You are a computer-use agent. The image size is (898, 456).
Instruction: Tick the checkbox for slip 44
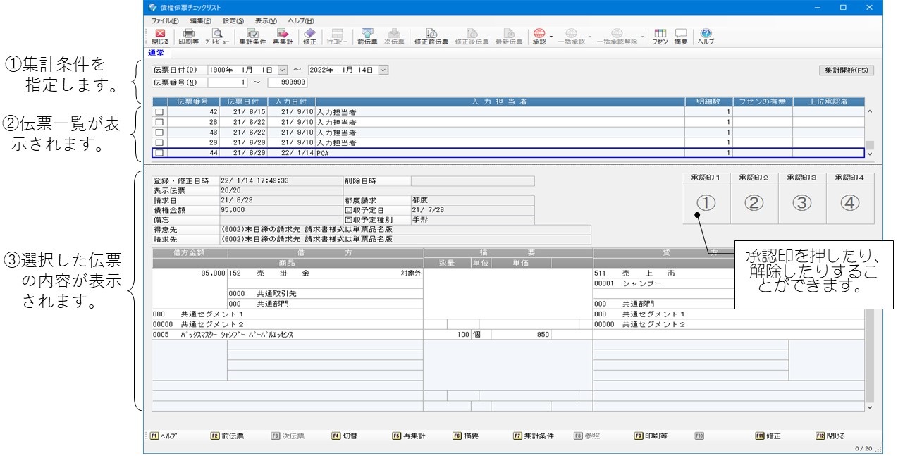(x=159, y=153)
